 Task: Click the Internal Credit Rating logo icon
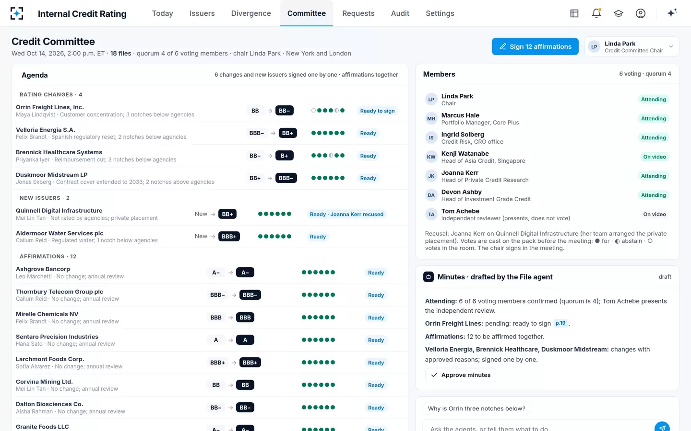click(17, 13)
